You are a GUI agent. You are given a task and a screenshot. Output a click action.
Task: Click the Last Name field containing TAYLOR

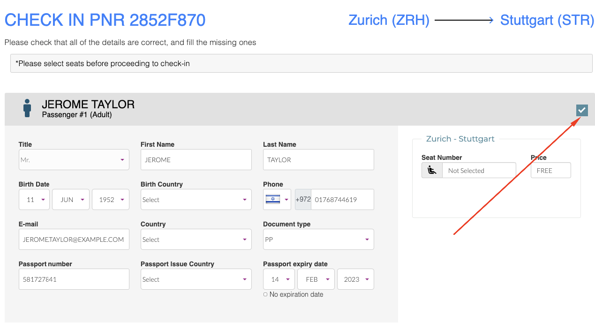pos(318,160)
